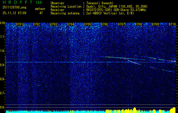This screenshot has height=113, width=178.
Task: Click the 0705 time marker
Action: click(x=87, y=24)
